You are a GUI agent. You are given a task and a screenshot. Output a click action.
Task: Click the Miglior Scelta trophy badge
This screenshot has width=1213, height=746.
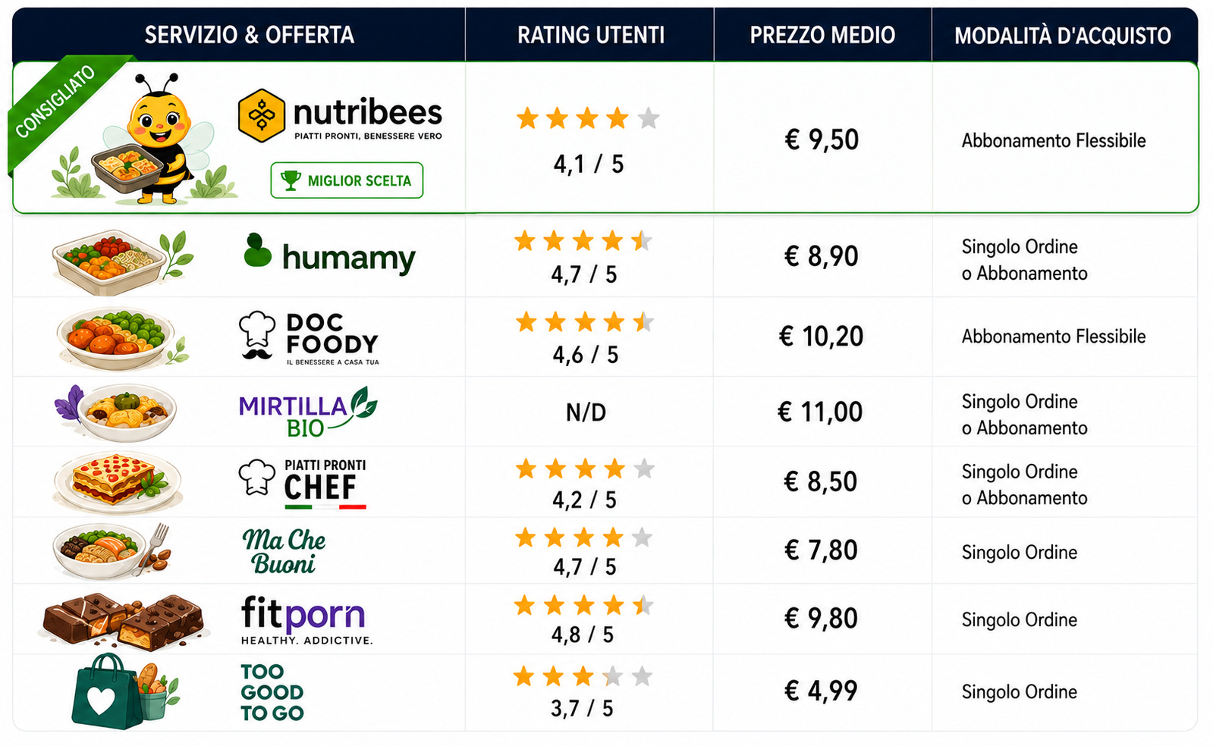tap(347, 180)
